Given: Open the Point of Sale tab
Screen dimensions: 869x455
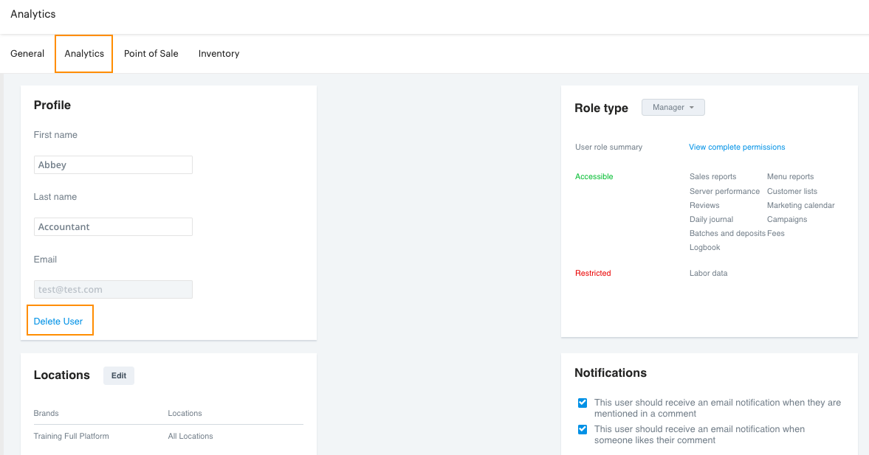Looking at the screenshot, I should pos(151,53).
